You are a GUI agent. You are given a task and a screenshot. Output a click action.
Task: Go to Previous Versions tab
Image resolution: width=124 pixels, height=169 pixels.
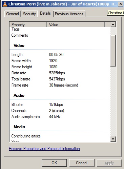[x=69, y=14]
